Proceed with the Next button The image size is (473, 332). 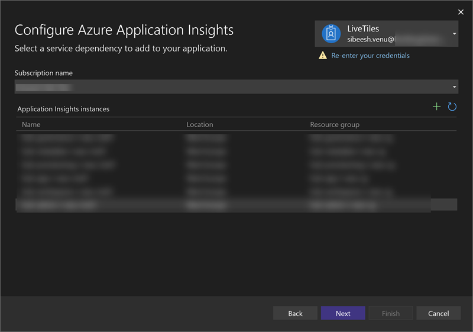(x=343, y=313)
